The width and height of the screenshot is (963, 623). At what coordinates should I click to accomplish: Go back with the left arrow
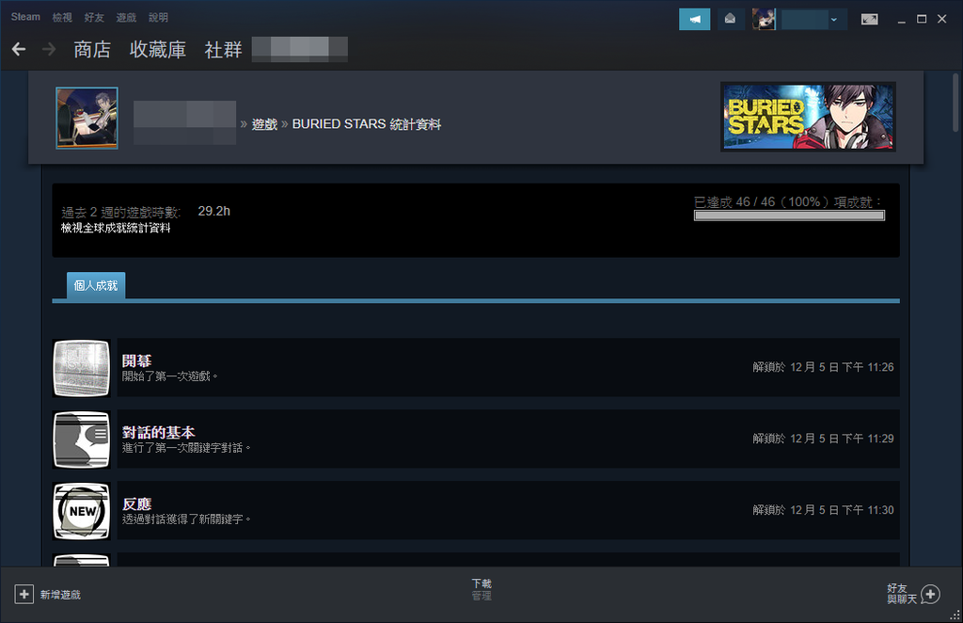coord(19,49)
